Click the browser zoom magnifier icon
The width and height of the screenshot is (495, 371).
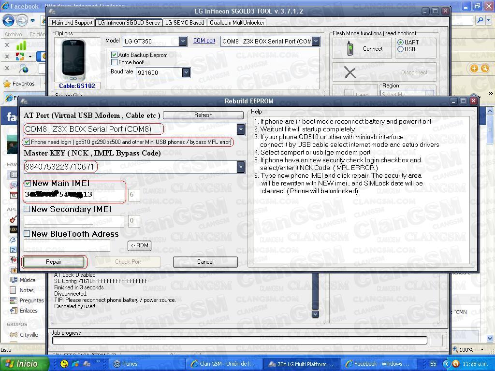pyautogui.click(x=455, y=350)
